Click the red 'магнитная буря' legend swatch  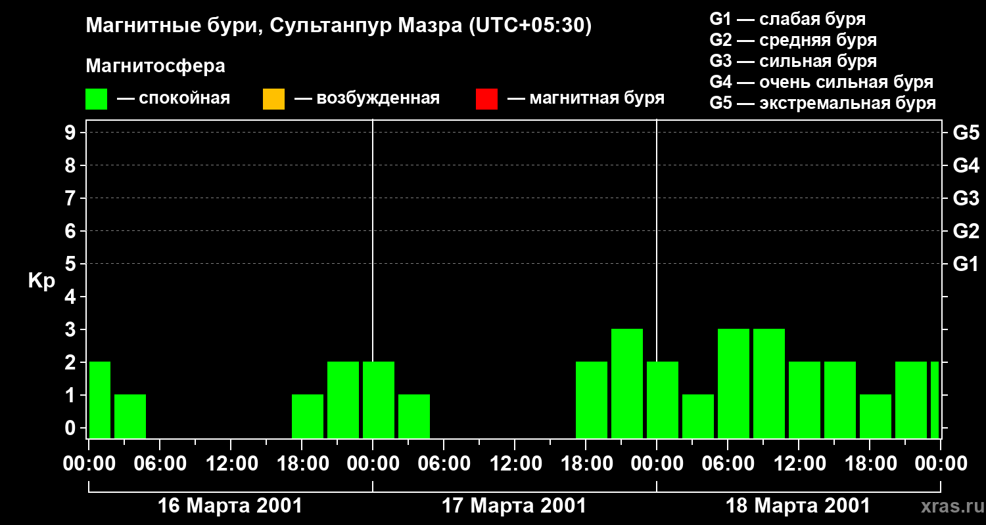click(486, 99)
